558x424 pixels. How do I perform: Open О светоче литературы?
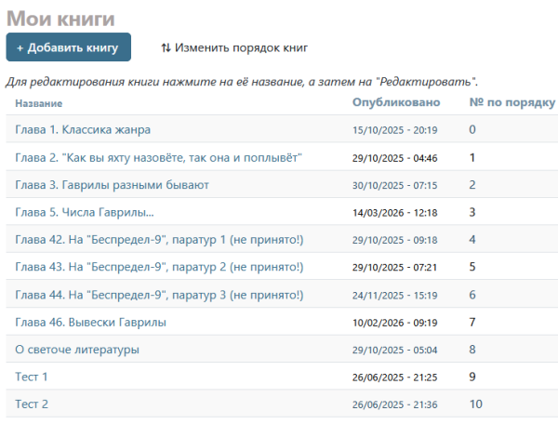pos(77,350)
